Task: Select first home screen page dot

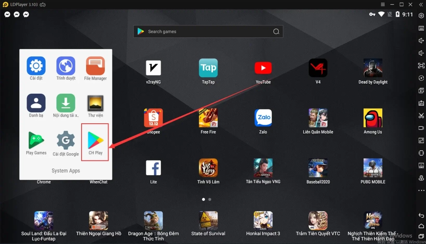Action: coord(203,199)
